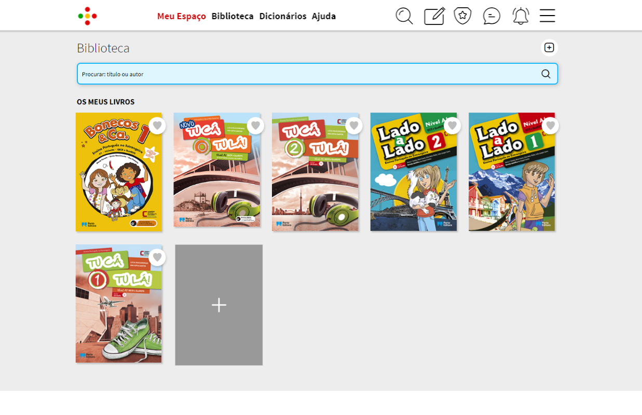Open the Tu cá Tu lá 2 book cover

tap(315, 172)
